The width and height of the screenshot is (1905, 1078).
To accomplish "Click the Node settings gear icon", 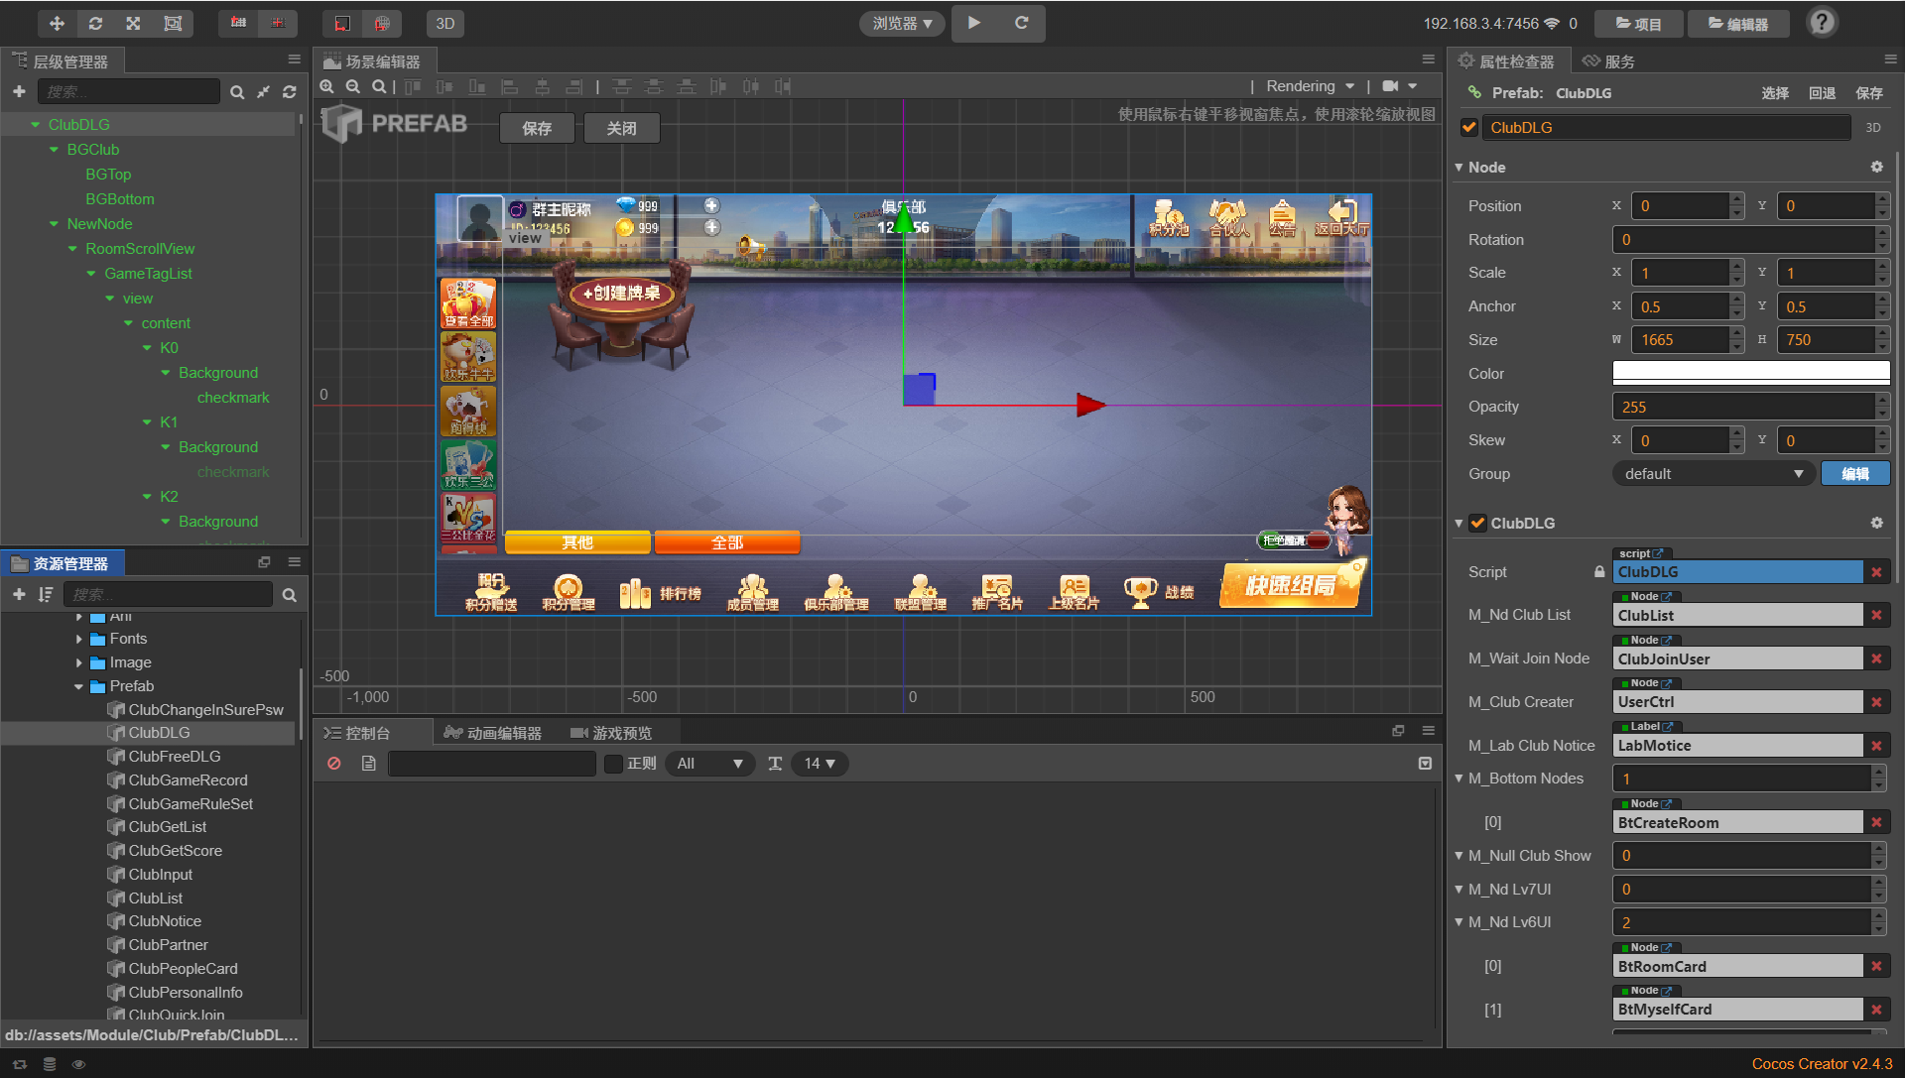I will coord(1876,167).
